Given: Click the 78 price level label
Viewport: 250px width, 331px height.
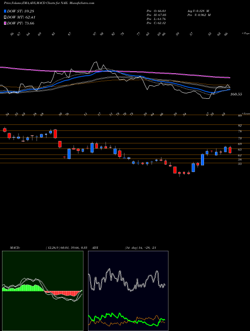Looking at the screenshot, I should 240,131.
